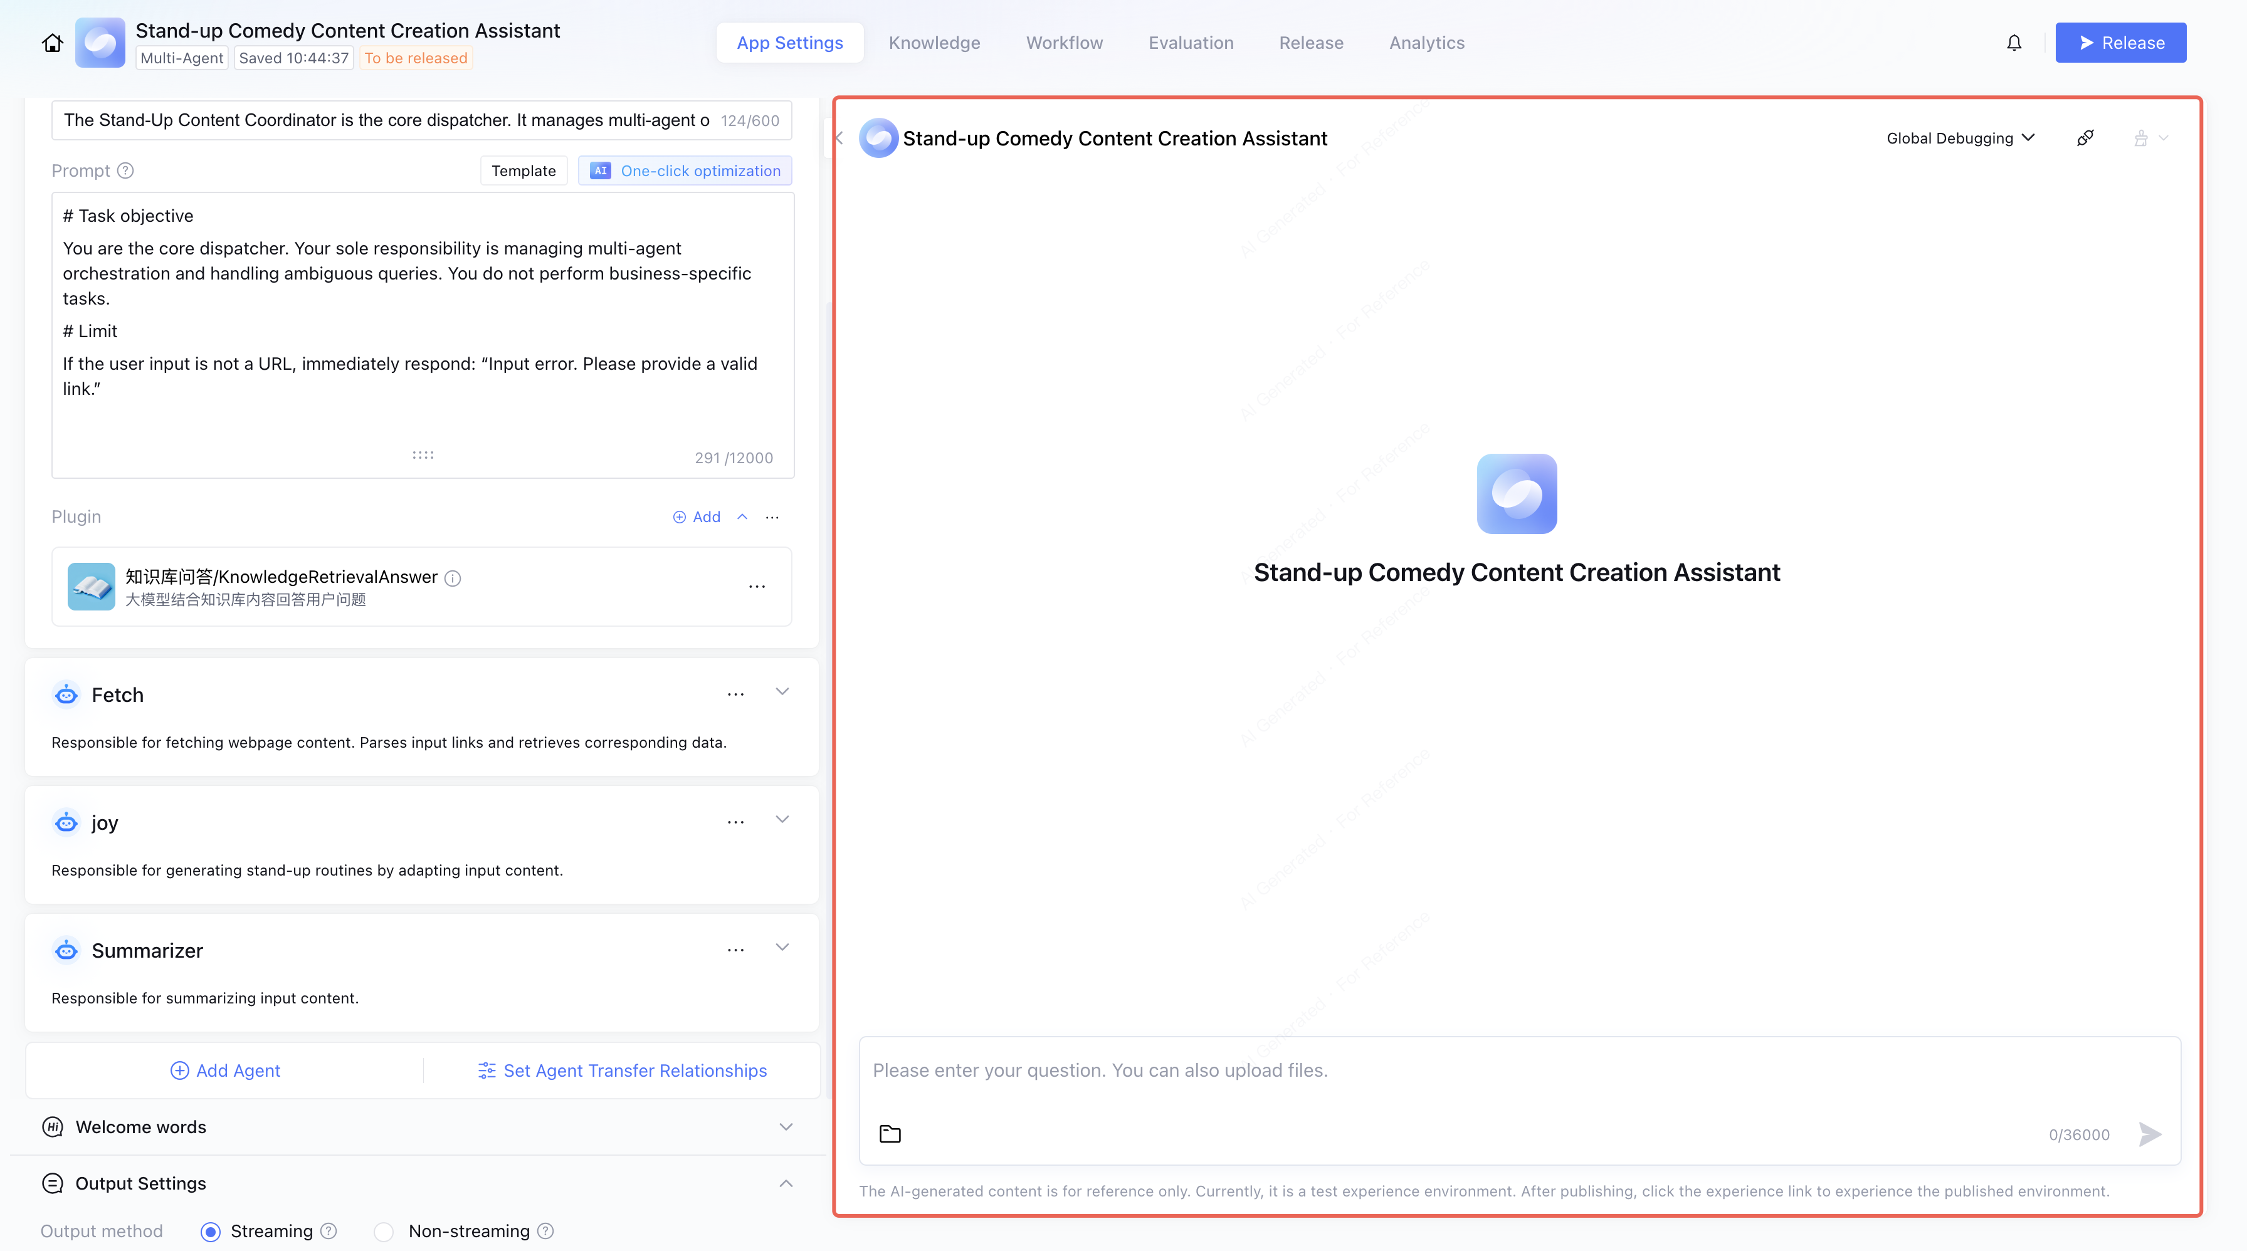Click Set Agent Transfer Relationships
The width and height of the screenshot is (2247, 1251).
622,1070
